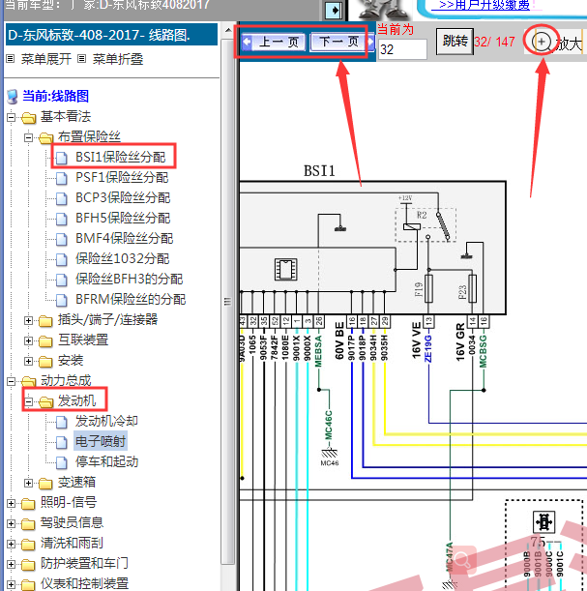Click the 菜单折叠 list icon
This screenshot has width=587, height=591.
point(82,59)
